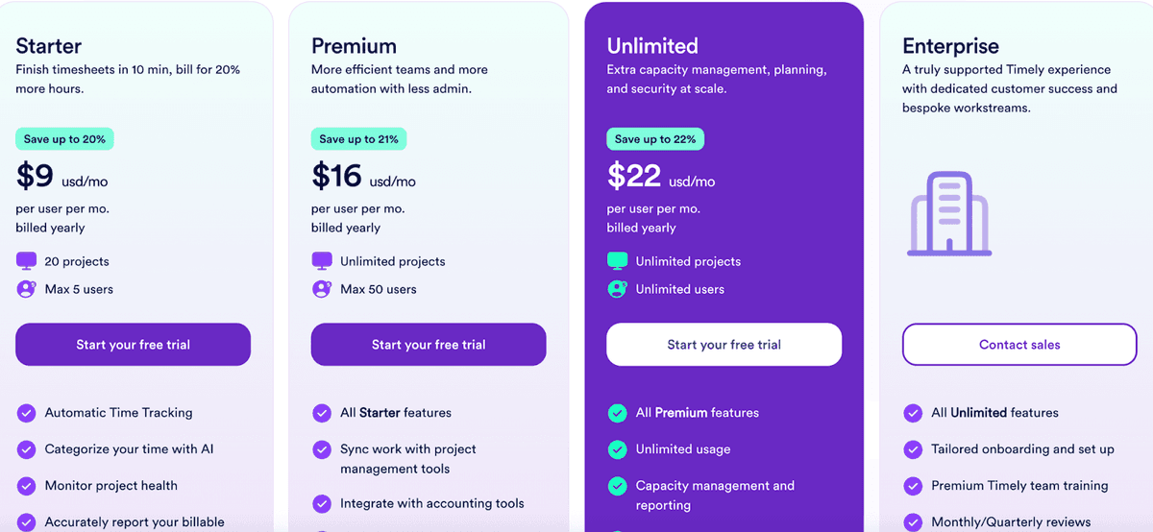Click the Save up to 20% badge
This screenshot has width=1153, height=532.
64,139
